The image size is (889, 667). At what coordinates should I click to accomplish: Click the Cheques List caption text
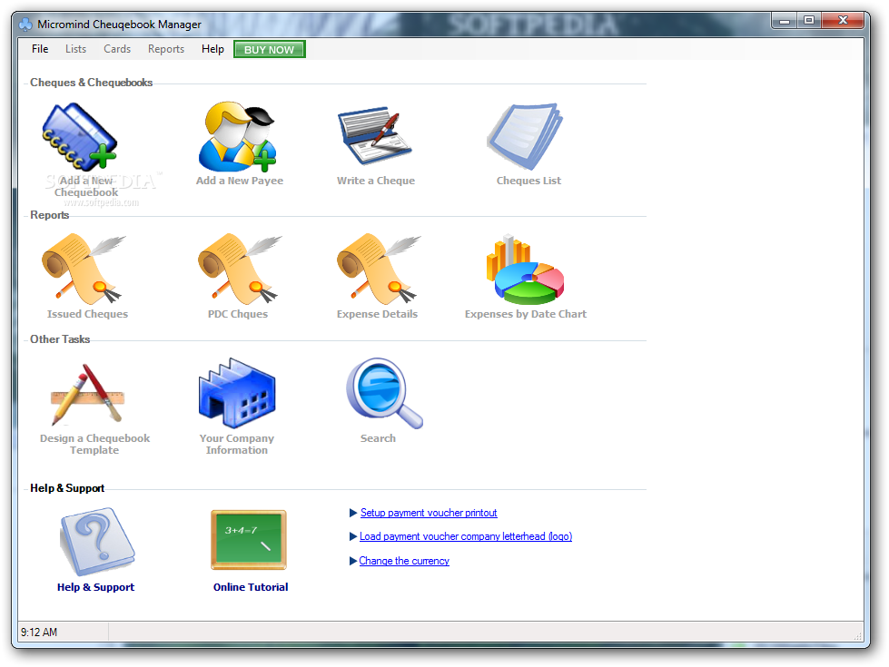point(529,181)
